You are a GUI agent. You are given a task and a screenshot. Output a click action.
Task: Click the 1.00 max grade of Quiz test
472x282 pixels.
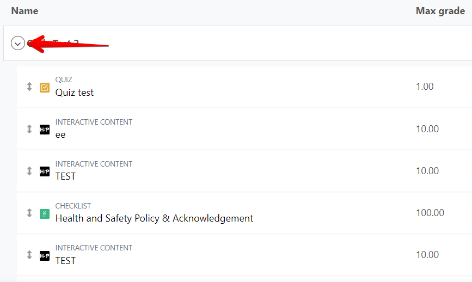point(425,87)
